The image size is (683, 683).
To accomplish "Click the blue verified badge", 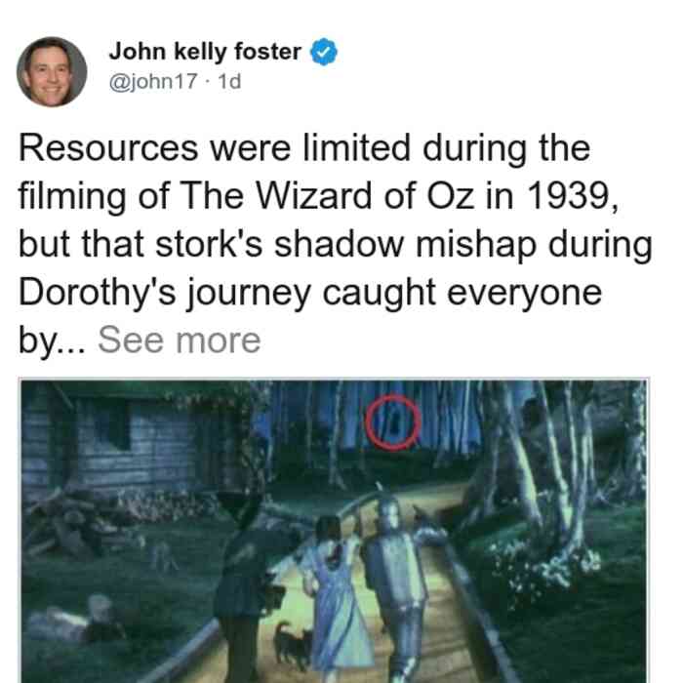I will pyautogui.click(x=323, y=52).
